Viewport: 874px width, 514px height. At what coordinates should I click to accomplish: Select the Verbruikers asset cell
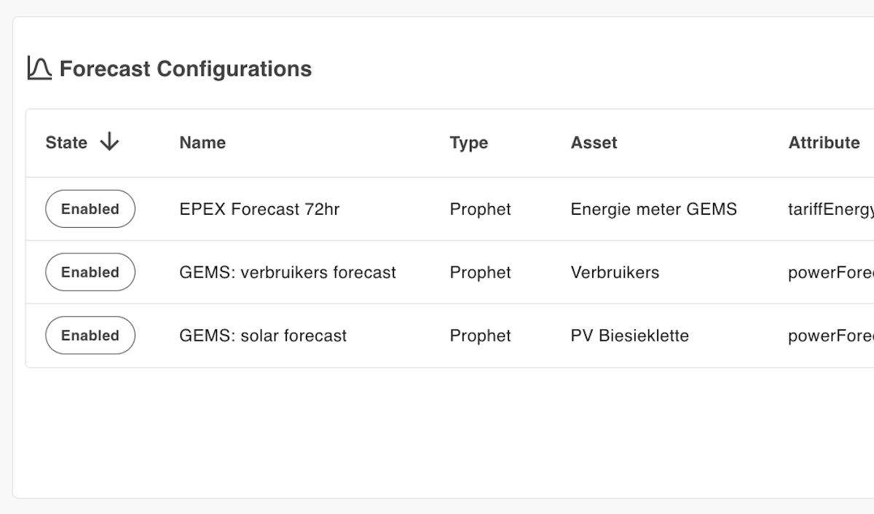615,273
